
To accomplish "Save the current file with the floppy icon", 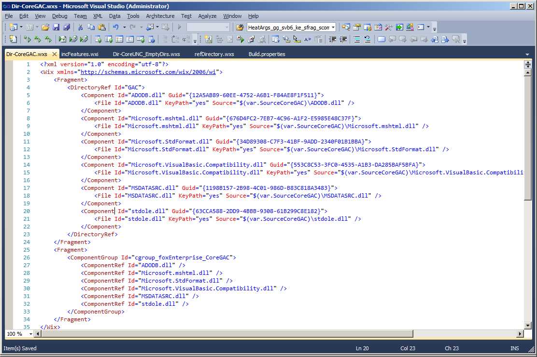I will point(56,27).
